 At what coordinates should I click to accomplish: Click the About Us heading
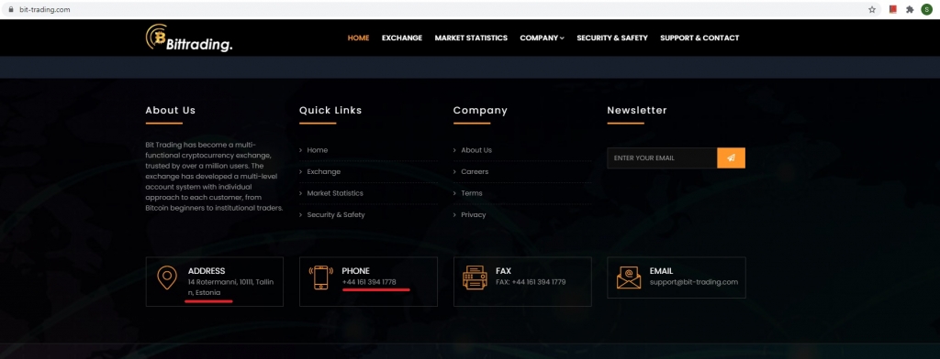tap(170, 110)
